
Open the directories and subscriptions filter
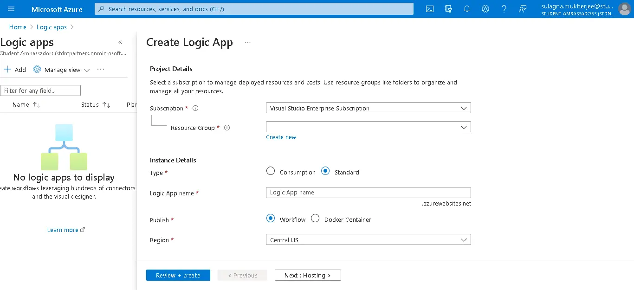(448, 9)
